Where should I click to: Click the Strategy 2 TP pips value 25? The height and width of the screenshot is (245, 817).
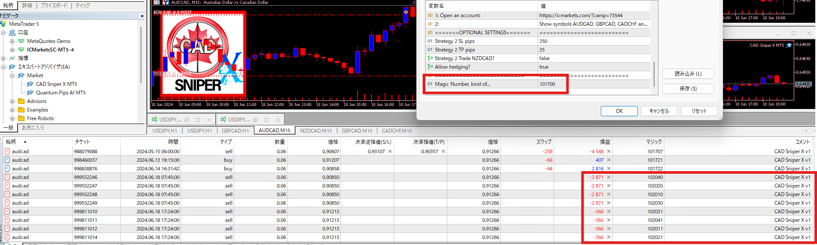point(594,50)
